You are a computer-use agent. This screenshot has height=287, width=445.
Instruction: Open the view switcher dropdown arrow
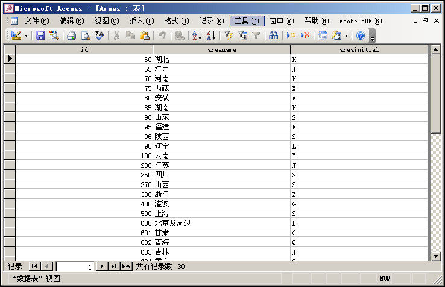click(26, 35)
